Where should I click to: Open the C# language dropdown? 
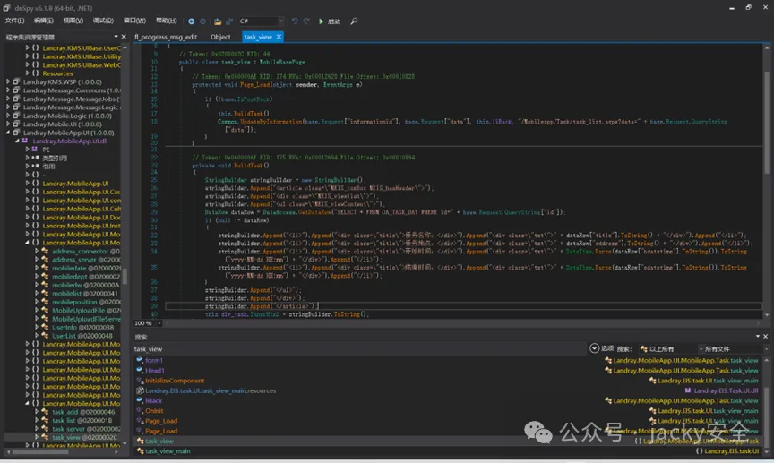tap(262, 21)
